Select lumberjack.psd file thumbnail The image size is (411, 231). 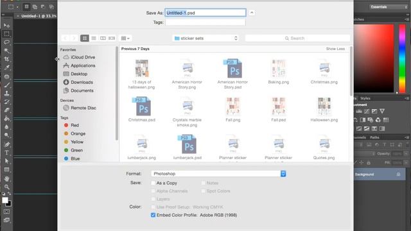coord(187,144)
